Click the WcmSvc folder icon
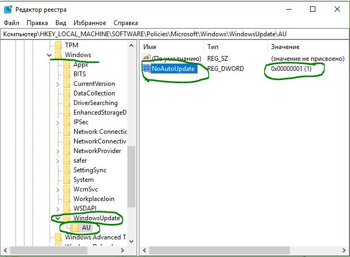 coord(67,189)
